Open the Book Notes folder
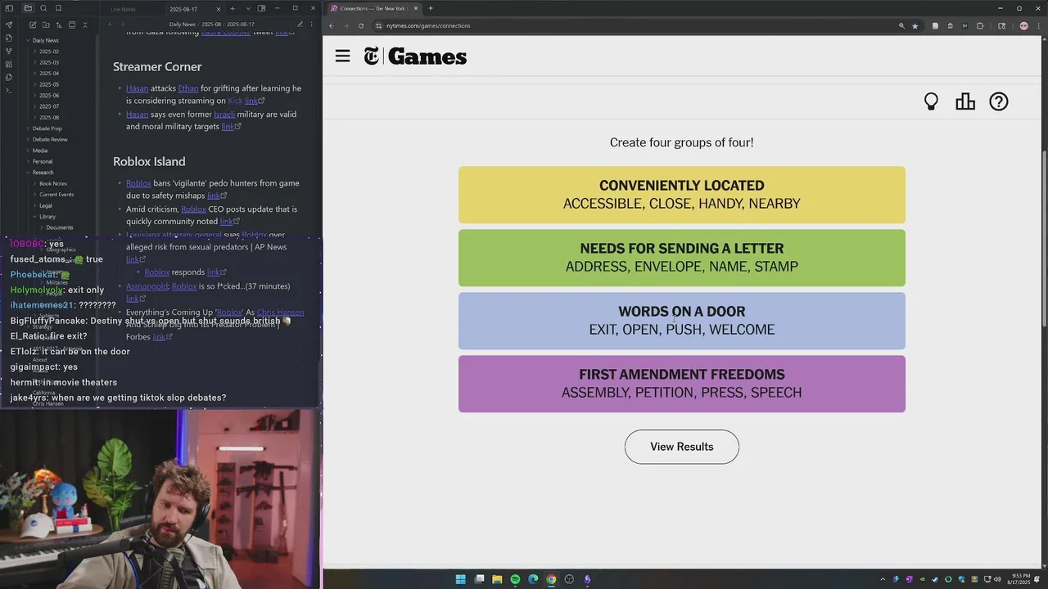Image resolution: width=1048 pixels, height=589 pixels. [x=52, y=183]
